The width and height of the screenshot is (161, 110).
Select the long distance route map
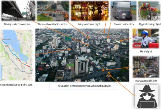(x=16, y=55)
